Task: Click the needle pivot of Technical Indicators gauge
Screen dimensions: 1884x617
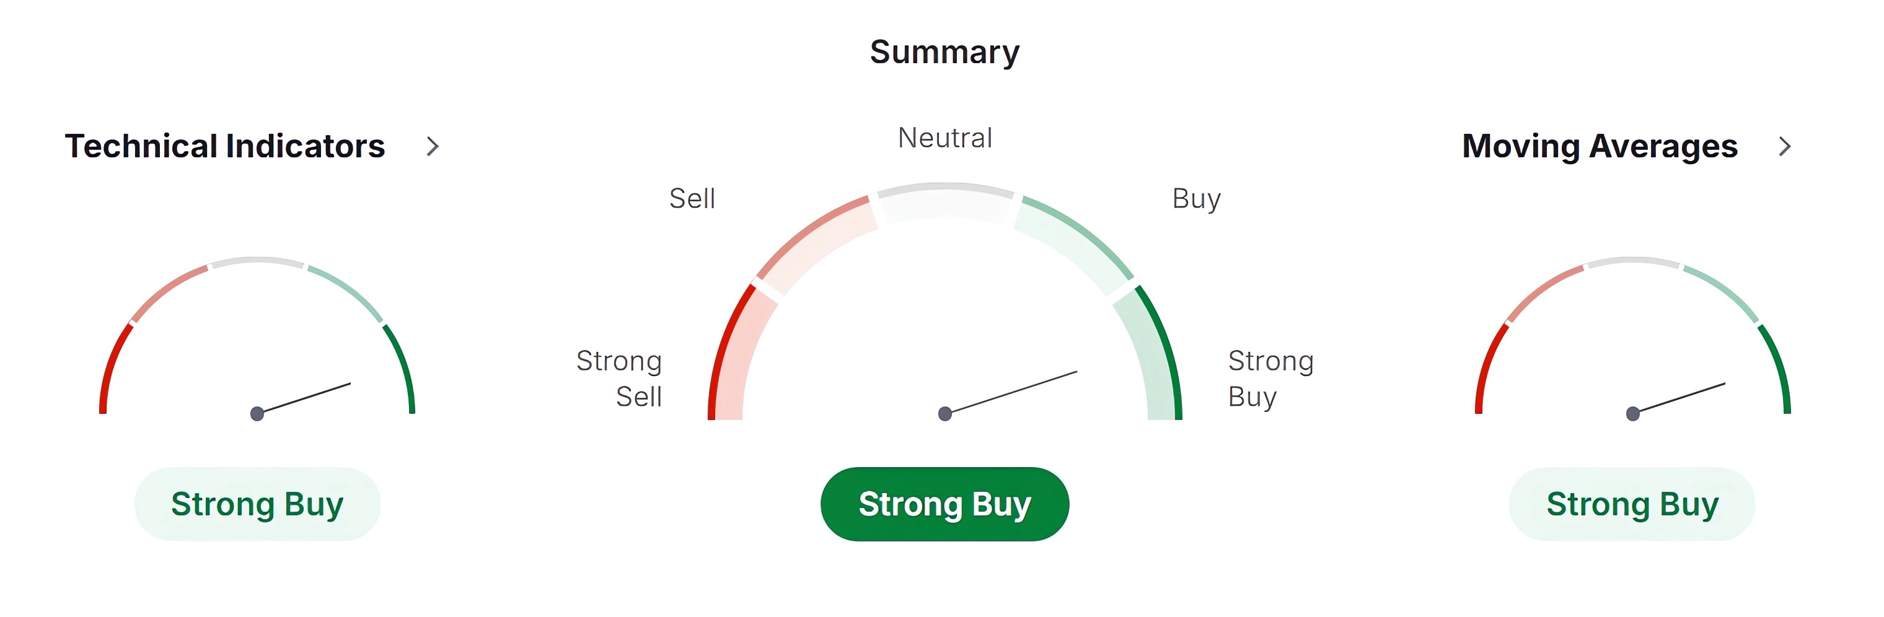Action: point(257,414)
